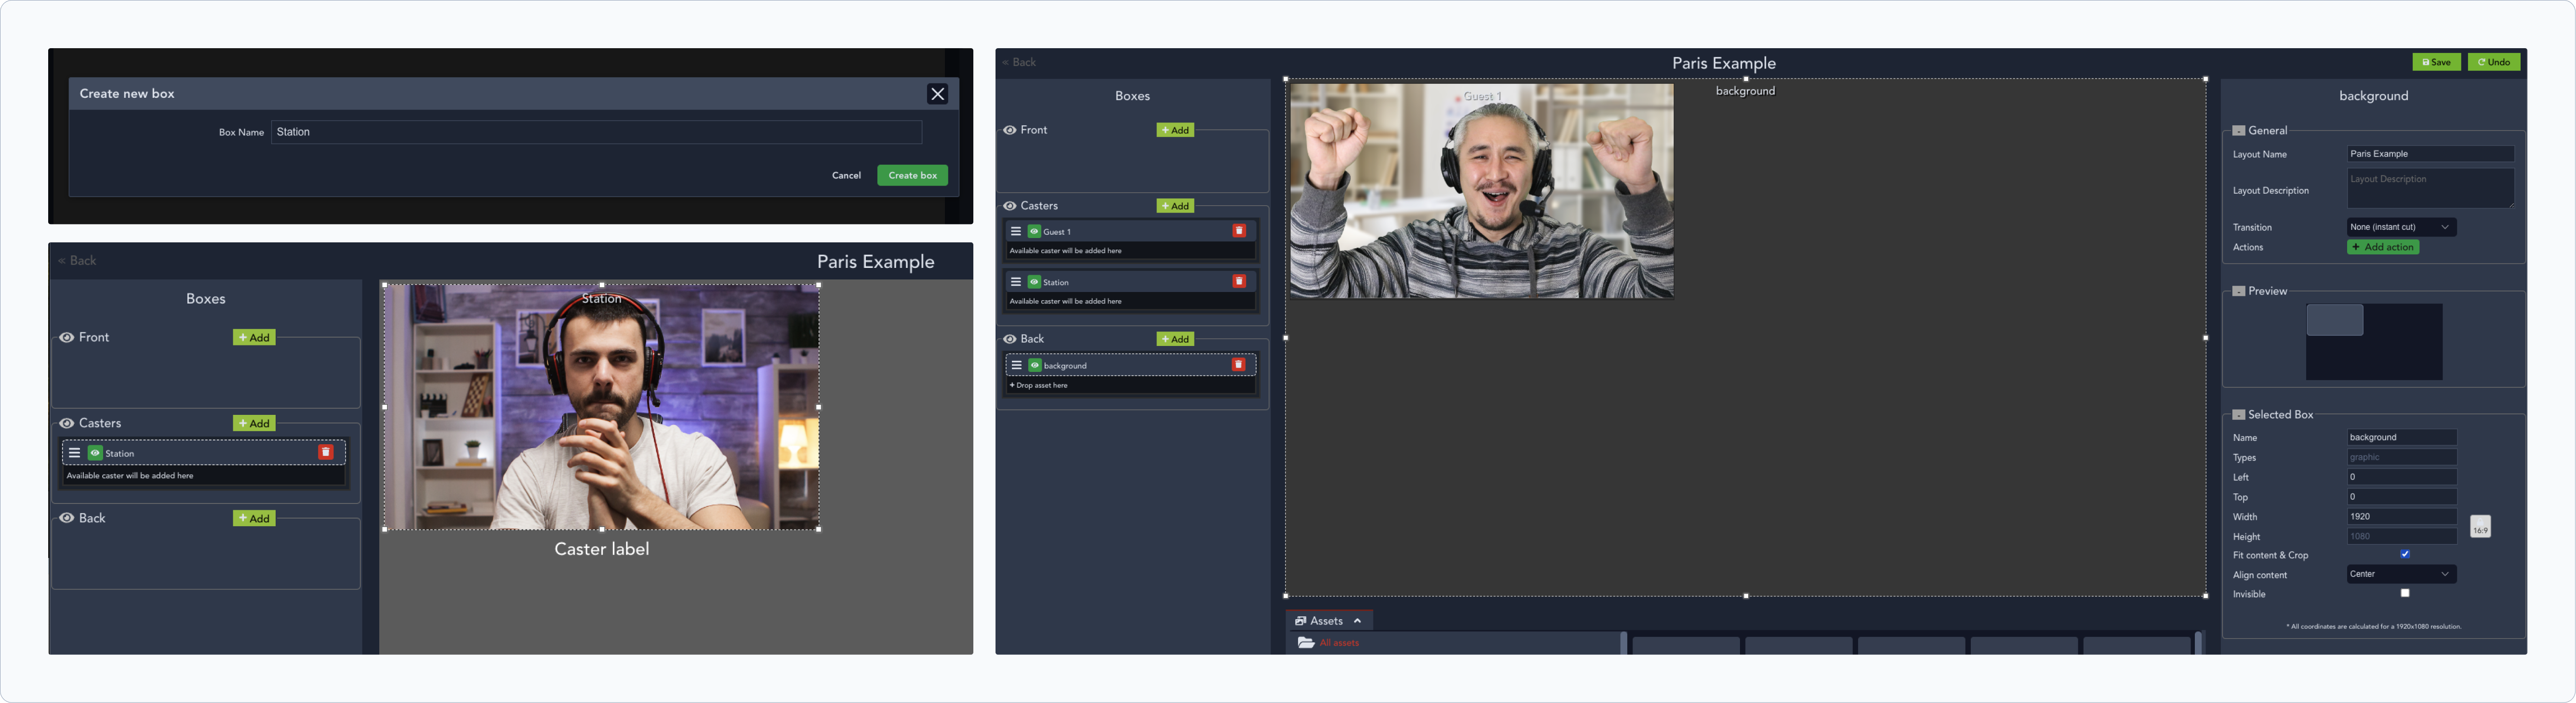The width and height of the screenshot is (2576, 703).
Task: Delete the Guest 1 box
Action: (1239, 231)
